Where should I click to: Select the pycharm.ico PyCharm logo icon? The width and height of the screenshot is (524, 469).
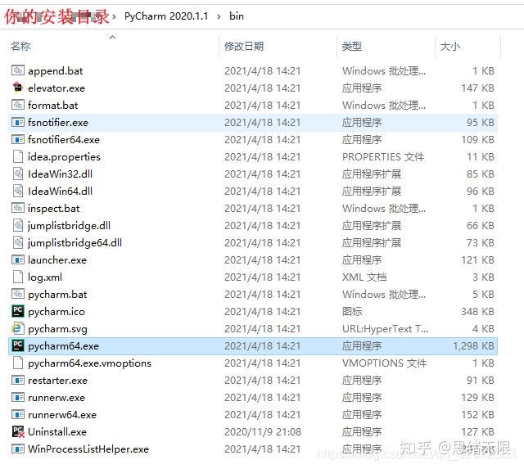point(18,311)
